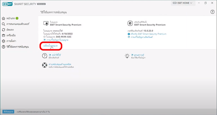
Task: Click the blue ซื้อใบอนุญาต buy license button
Action: point(8,112)
